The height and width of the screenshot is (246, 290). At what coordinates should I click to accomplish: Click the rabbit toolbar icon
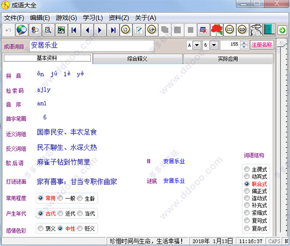click(x=256, y=30)
